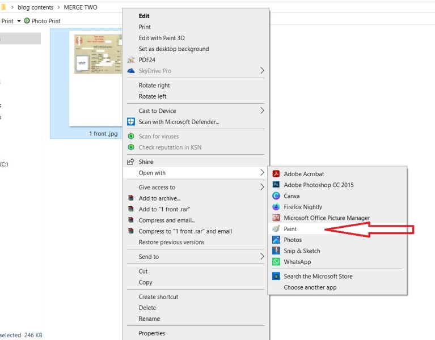
Task: Click the Firefox Nightly icon
Action: point(276,207)
